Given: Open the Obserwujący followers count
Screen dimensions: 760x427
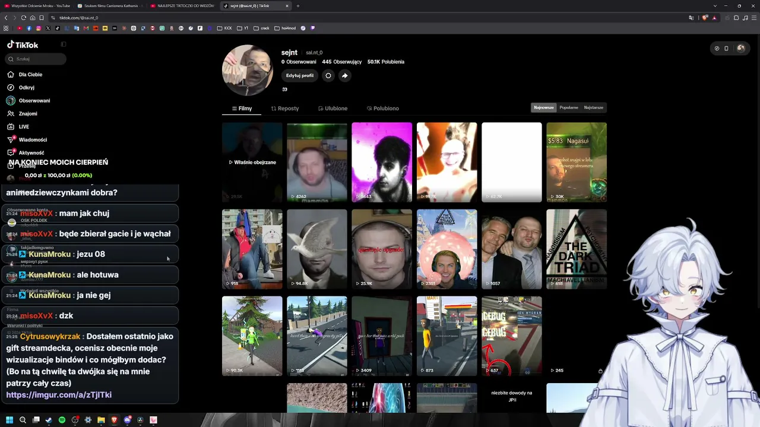Looking at the screenshot, I should (342, 62).
